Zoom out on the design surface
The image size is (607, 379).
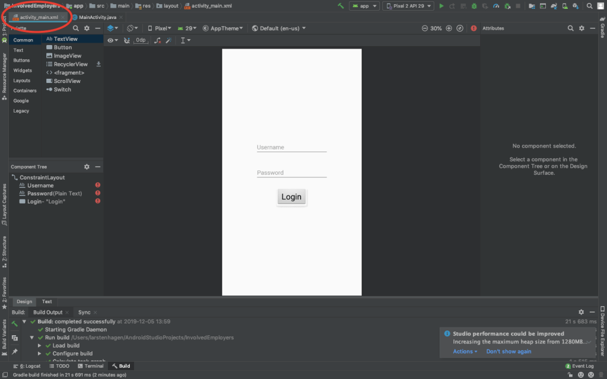(424, 28)
